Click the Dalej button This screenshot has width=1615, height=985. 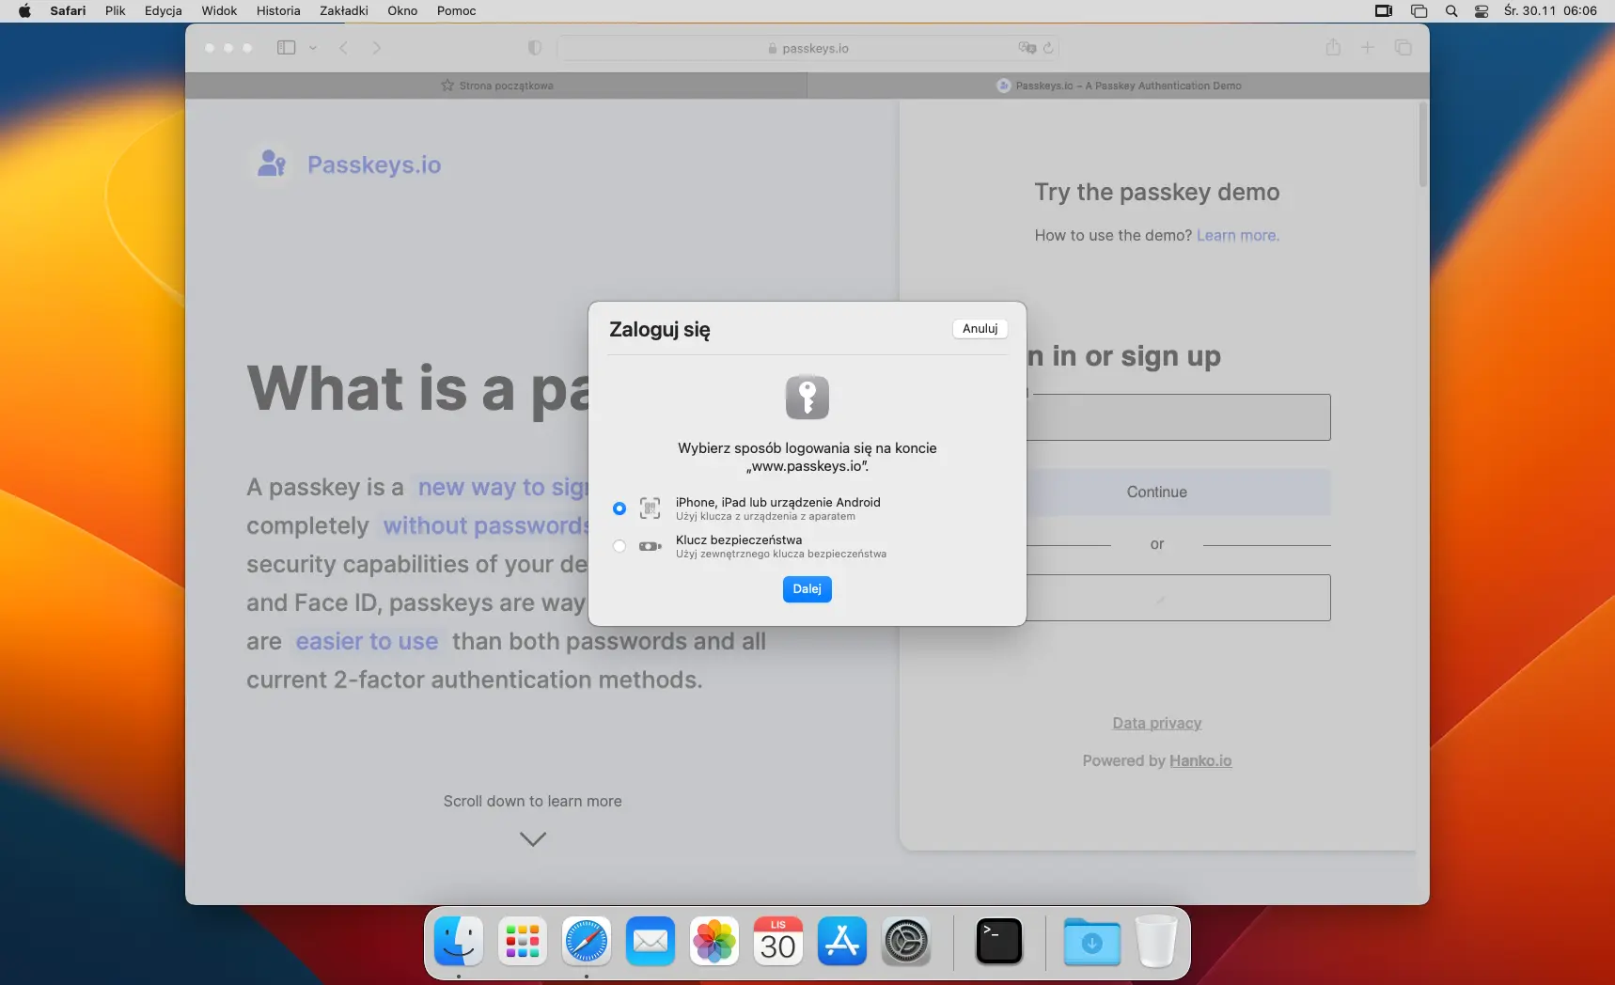[x=807, y=589]
